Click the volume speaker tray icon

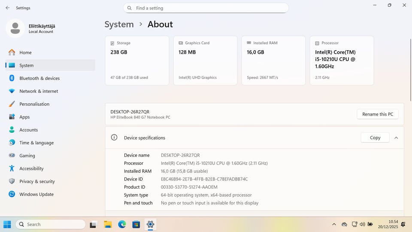[x=362, y=224]
